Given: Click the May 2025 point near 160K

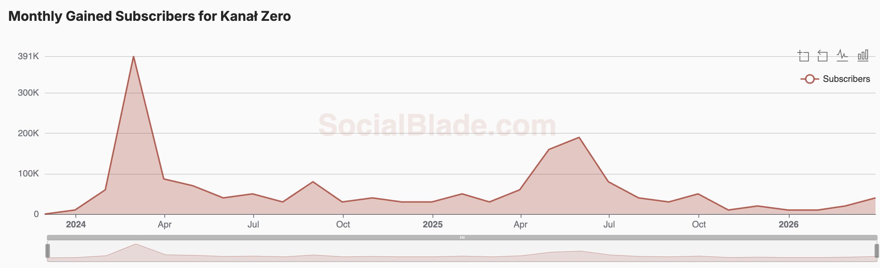Looking at the screenshot, I should click(x=549, y=150).
